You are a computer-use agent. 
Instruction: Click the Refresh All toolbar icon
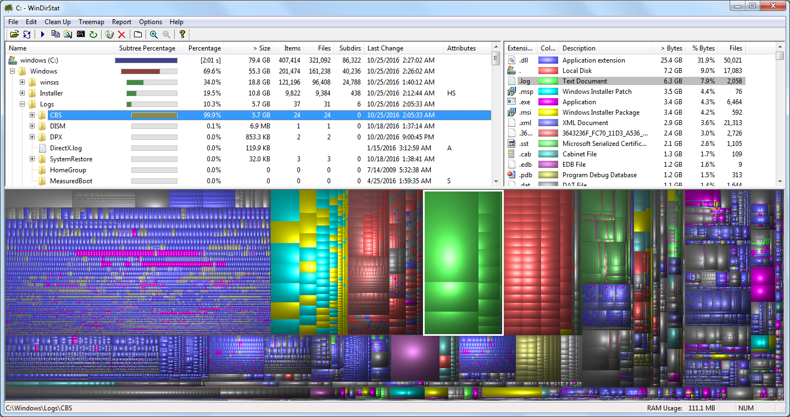point(27,34)
